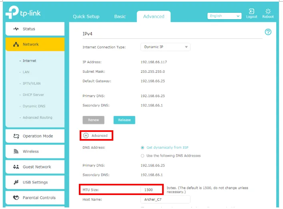
Task: Click the MTU Size input field
Action: click(151, 190)
